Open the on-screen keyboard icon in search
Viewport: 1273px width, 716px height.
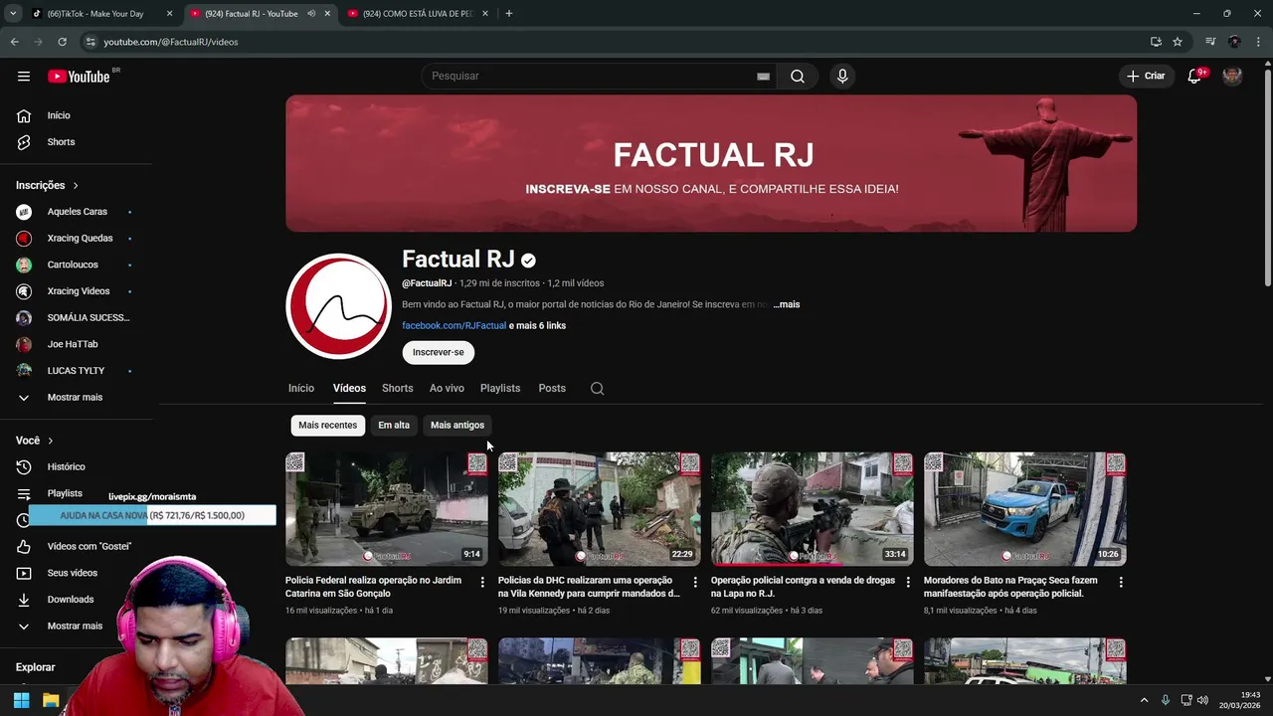pos(763,77)
